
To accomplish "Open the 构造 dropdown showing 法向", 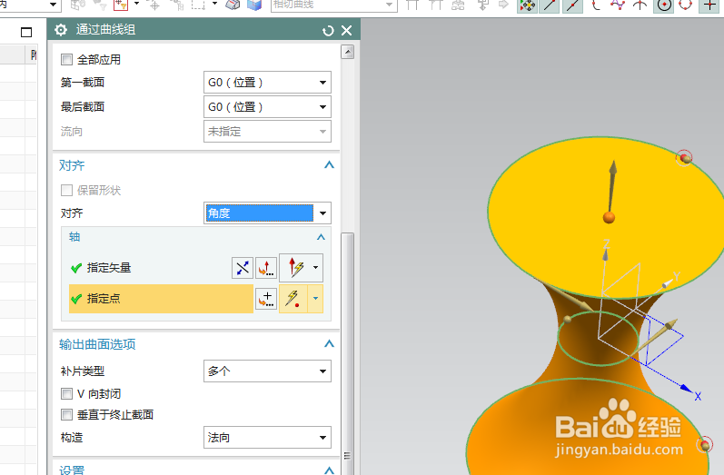I will (x=267, y=438).
